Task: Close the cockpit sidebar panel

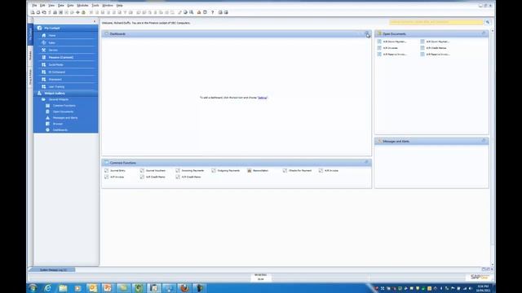Action: (x=95, y=22)
